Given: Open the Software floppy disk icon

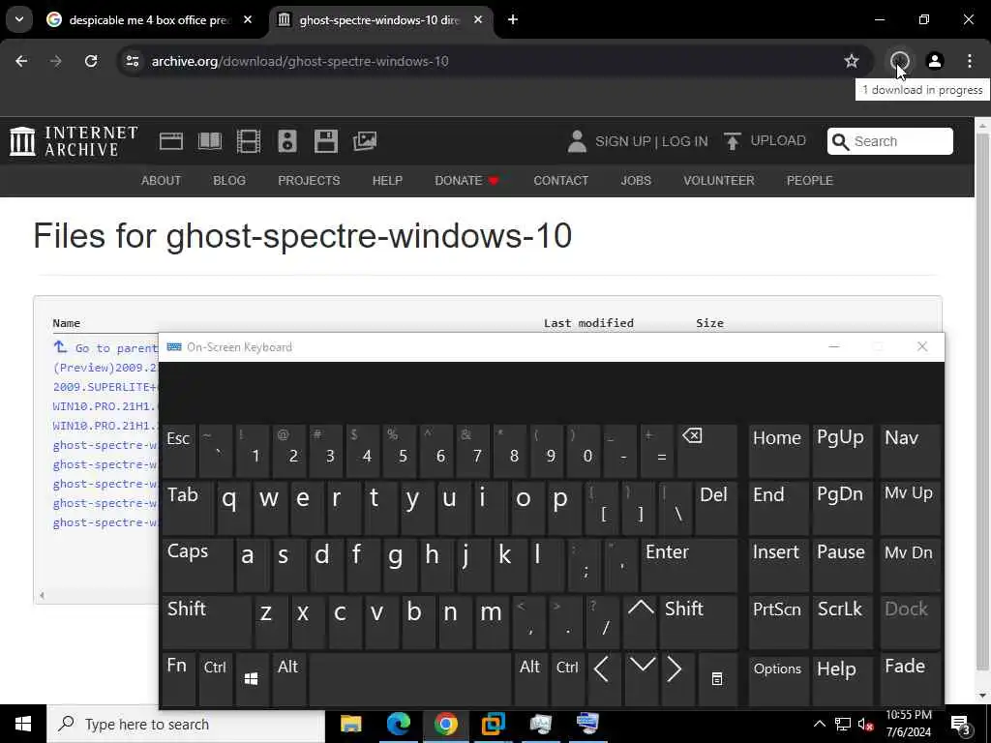Looking at the screenshot, I should (326, 141).
